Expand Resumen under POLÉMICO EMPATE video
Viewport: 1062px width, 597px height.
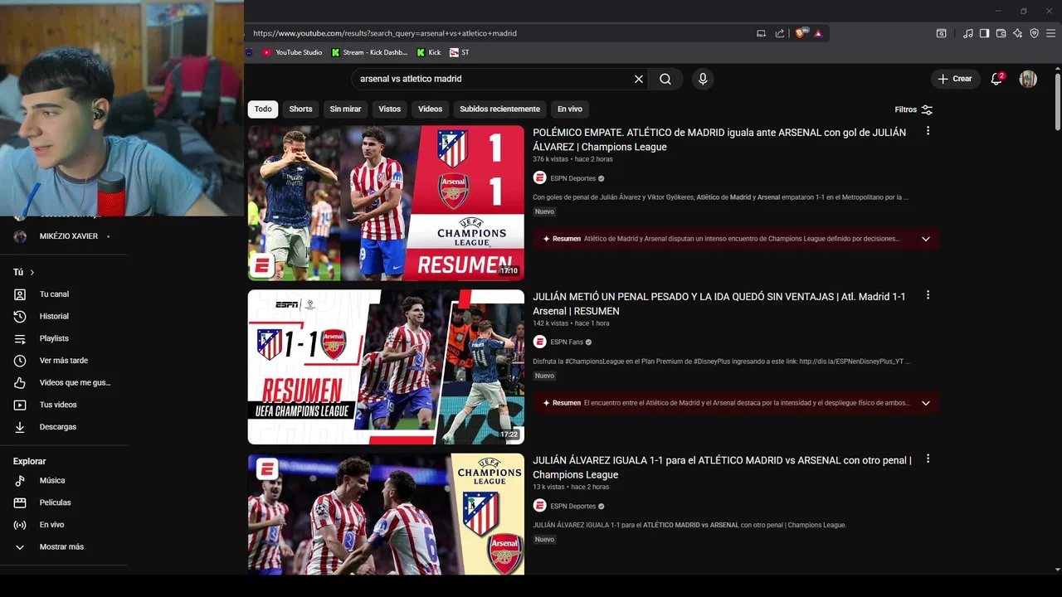pos(926,239)
